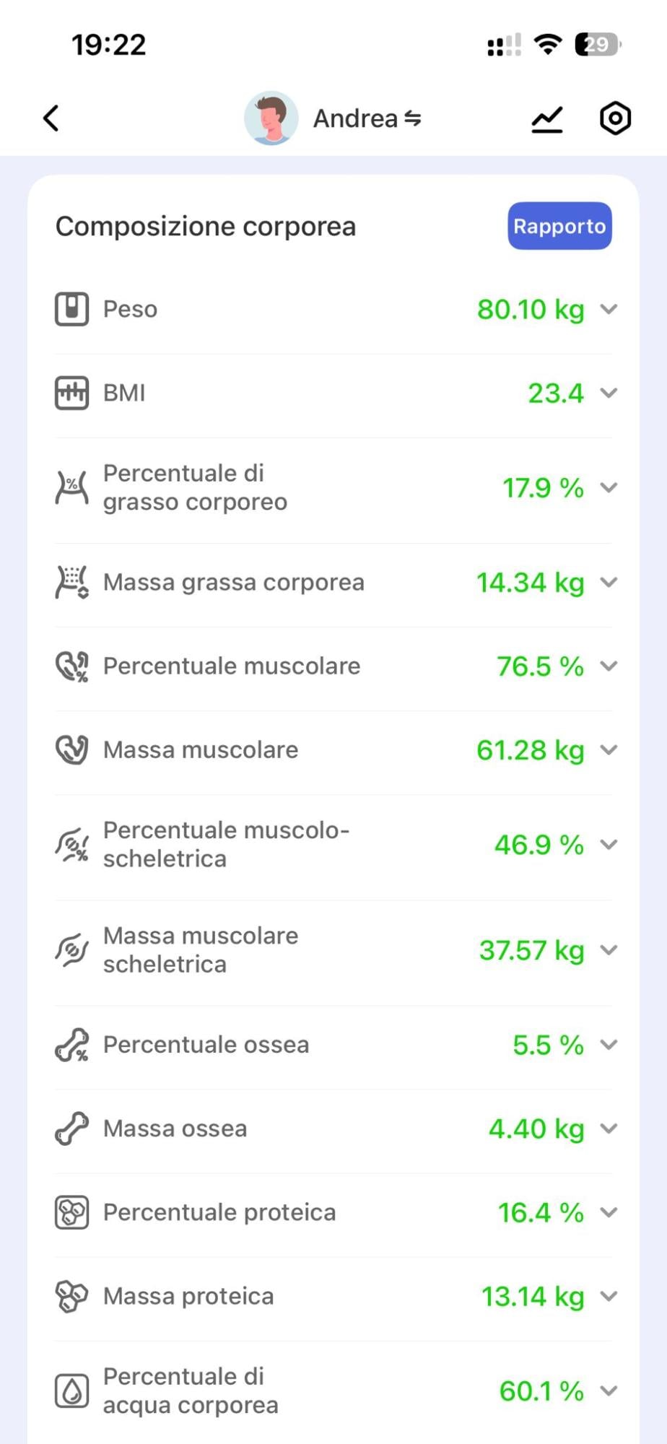Tap the Peso scale icon

71,309
